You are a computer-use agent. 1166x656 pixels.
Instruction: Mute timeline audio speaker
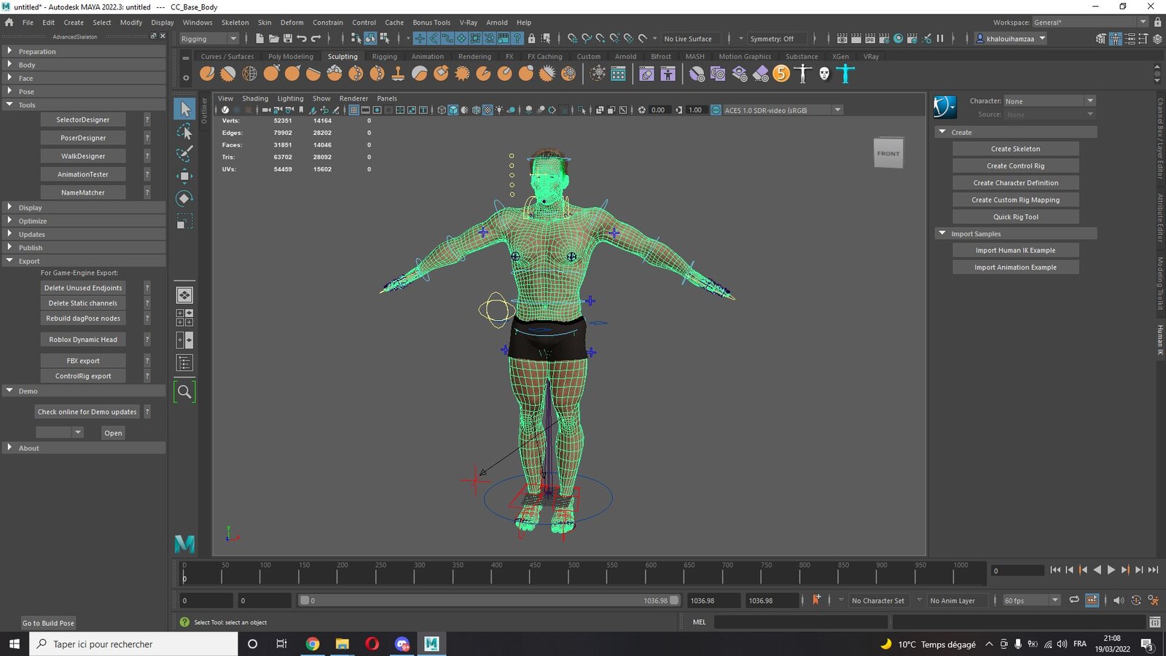[1118, 600]
